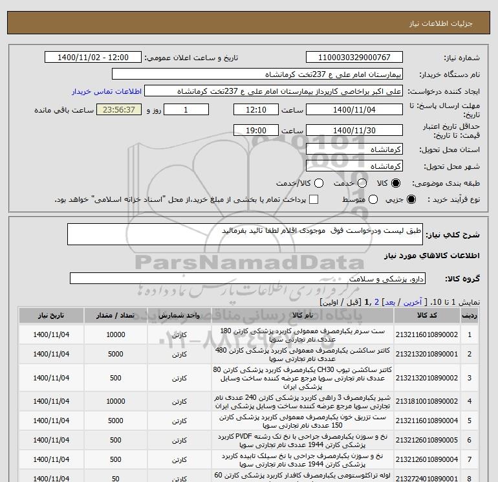Click product code 2132724010890001 in row 8

click(x=427, y=478)
